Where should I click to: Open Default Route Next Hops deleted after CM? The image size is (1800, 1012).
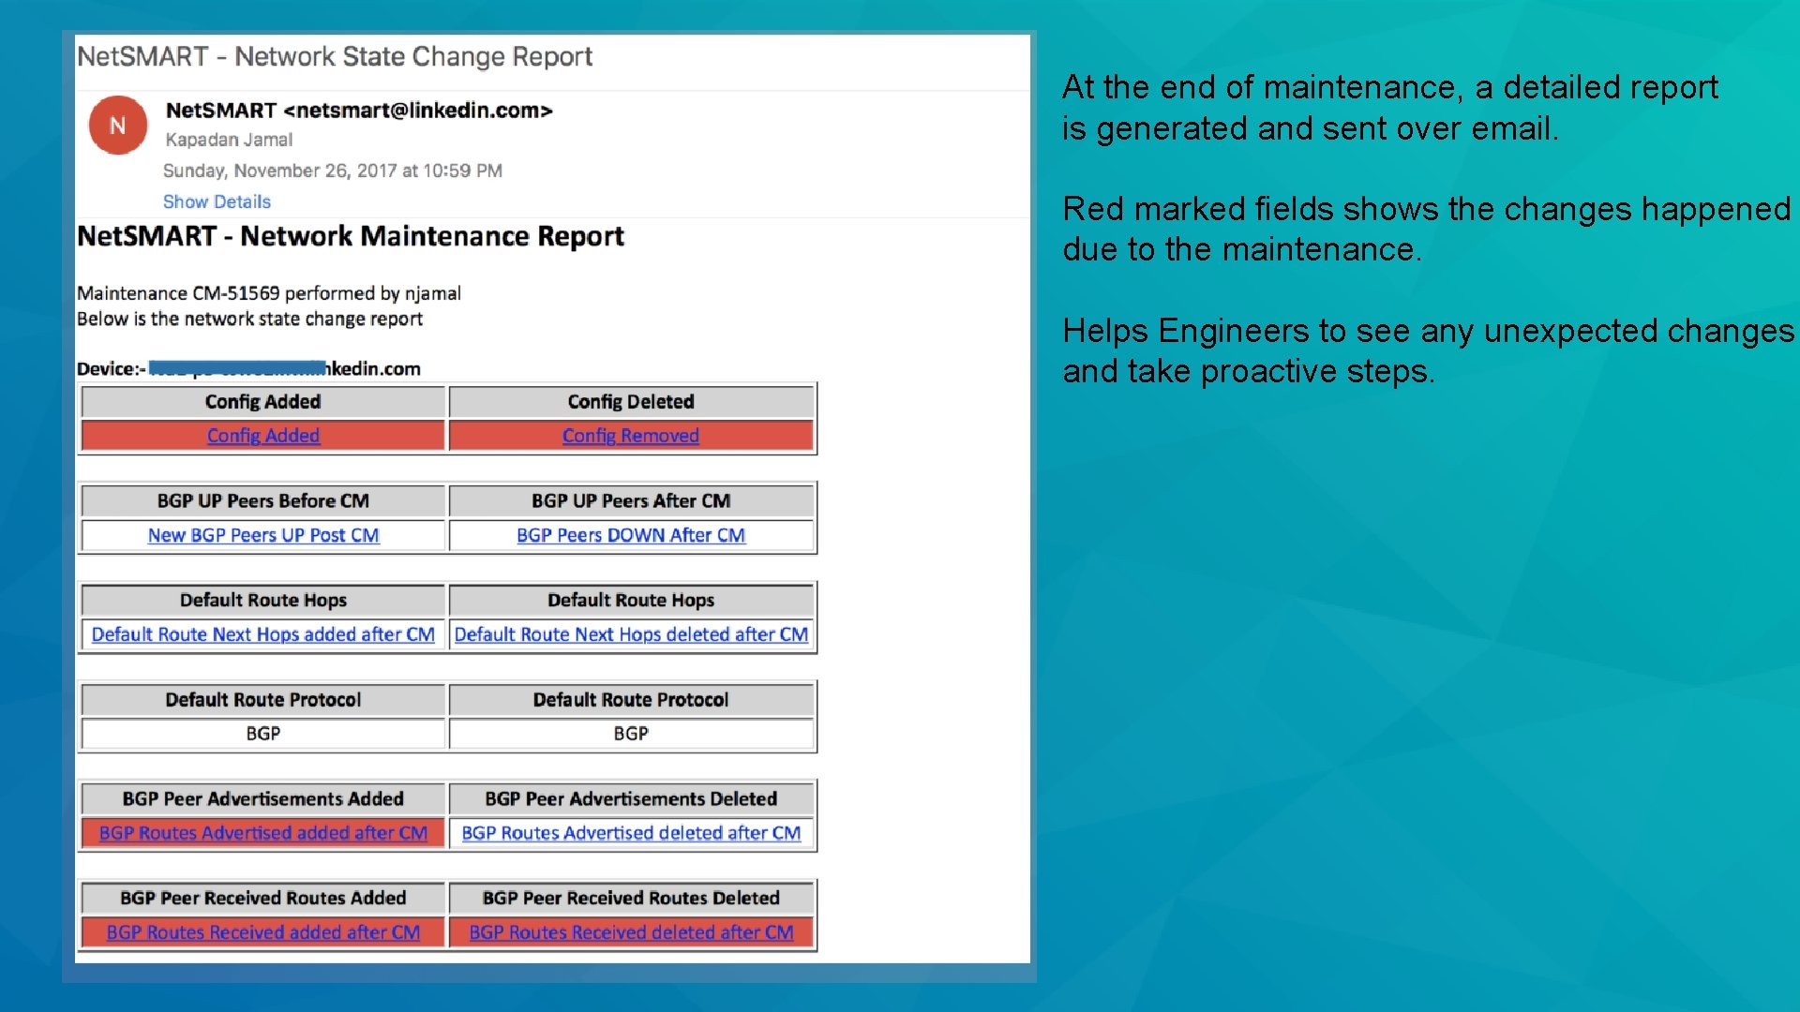[x=631, y=634]
